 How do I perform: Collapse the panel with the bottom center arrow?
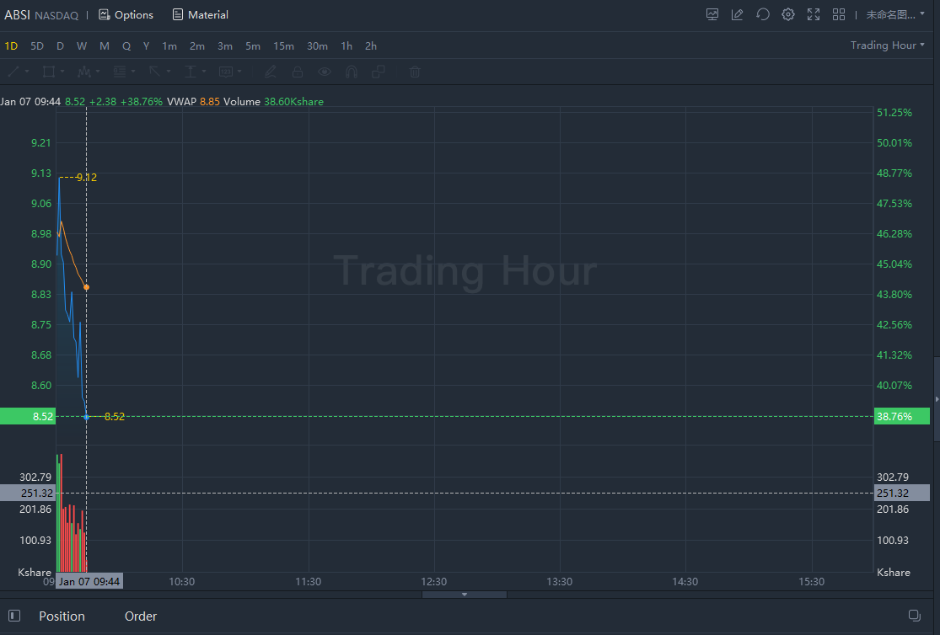tap(464, 595)
